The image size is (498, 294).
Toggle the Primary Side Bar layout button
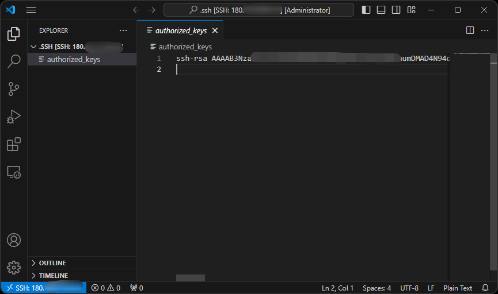coord(366,10)
